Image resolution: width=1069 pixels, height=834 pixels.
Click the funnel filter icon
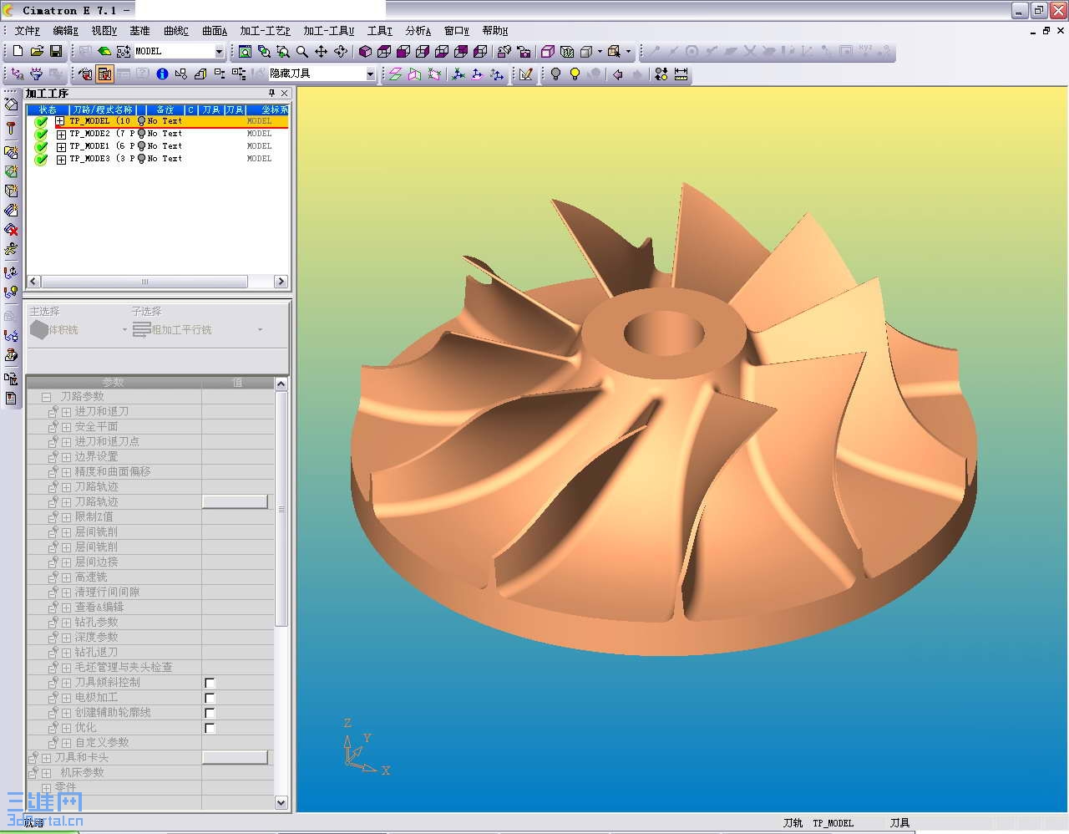coord(36,74)
